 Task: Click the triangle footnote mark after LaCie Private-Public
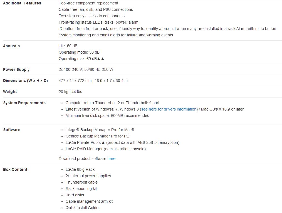click(103, 142)
